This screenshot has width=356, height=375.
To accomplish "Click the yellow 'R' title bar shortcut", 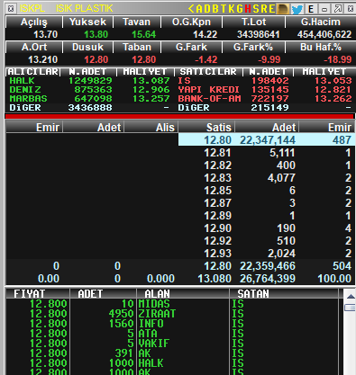I will click(264, 9).
